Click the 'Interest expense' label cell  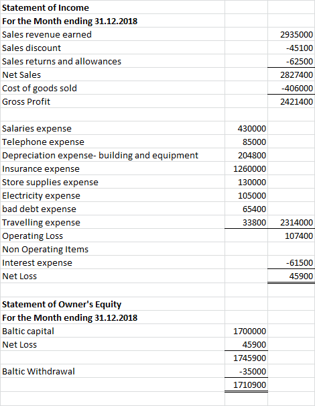(113, 262)
